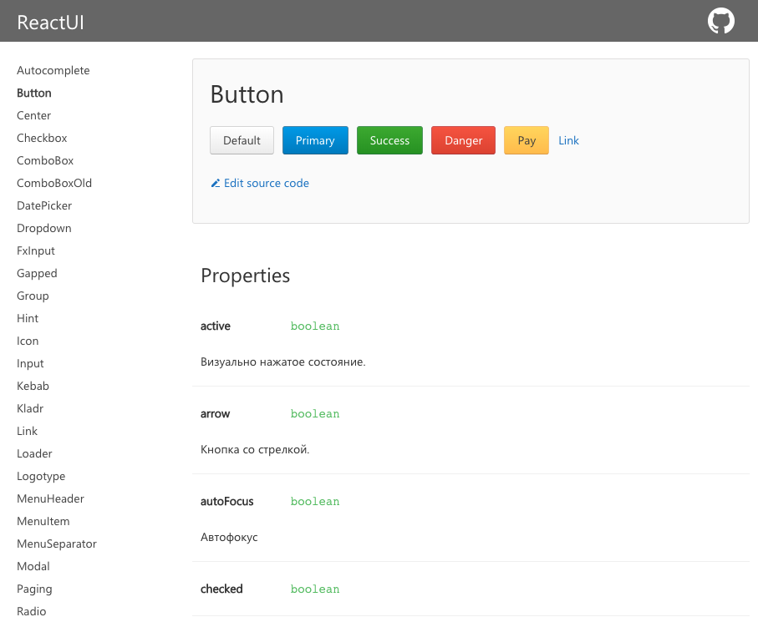
Task: Click the 'Визуально нажатое состояние.' description
Action: coord(282,362)
